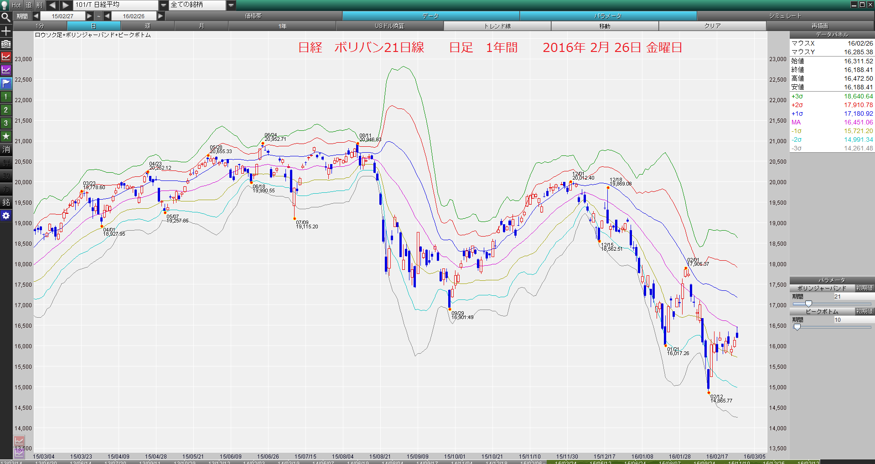Reset ピークボトム with 初期値 button
Screen dimensions: 875x464
click(864, 311)
